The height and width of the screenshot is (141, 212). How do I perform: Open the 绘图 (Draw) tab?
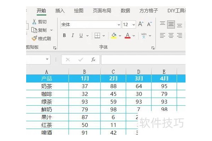click(79, 11)
